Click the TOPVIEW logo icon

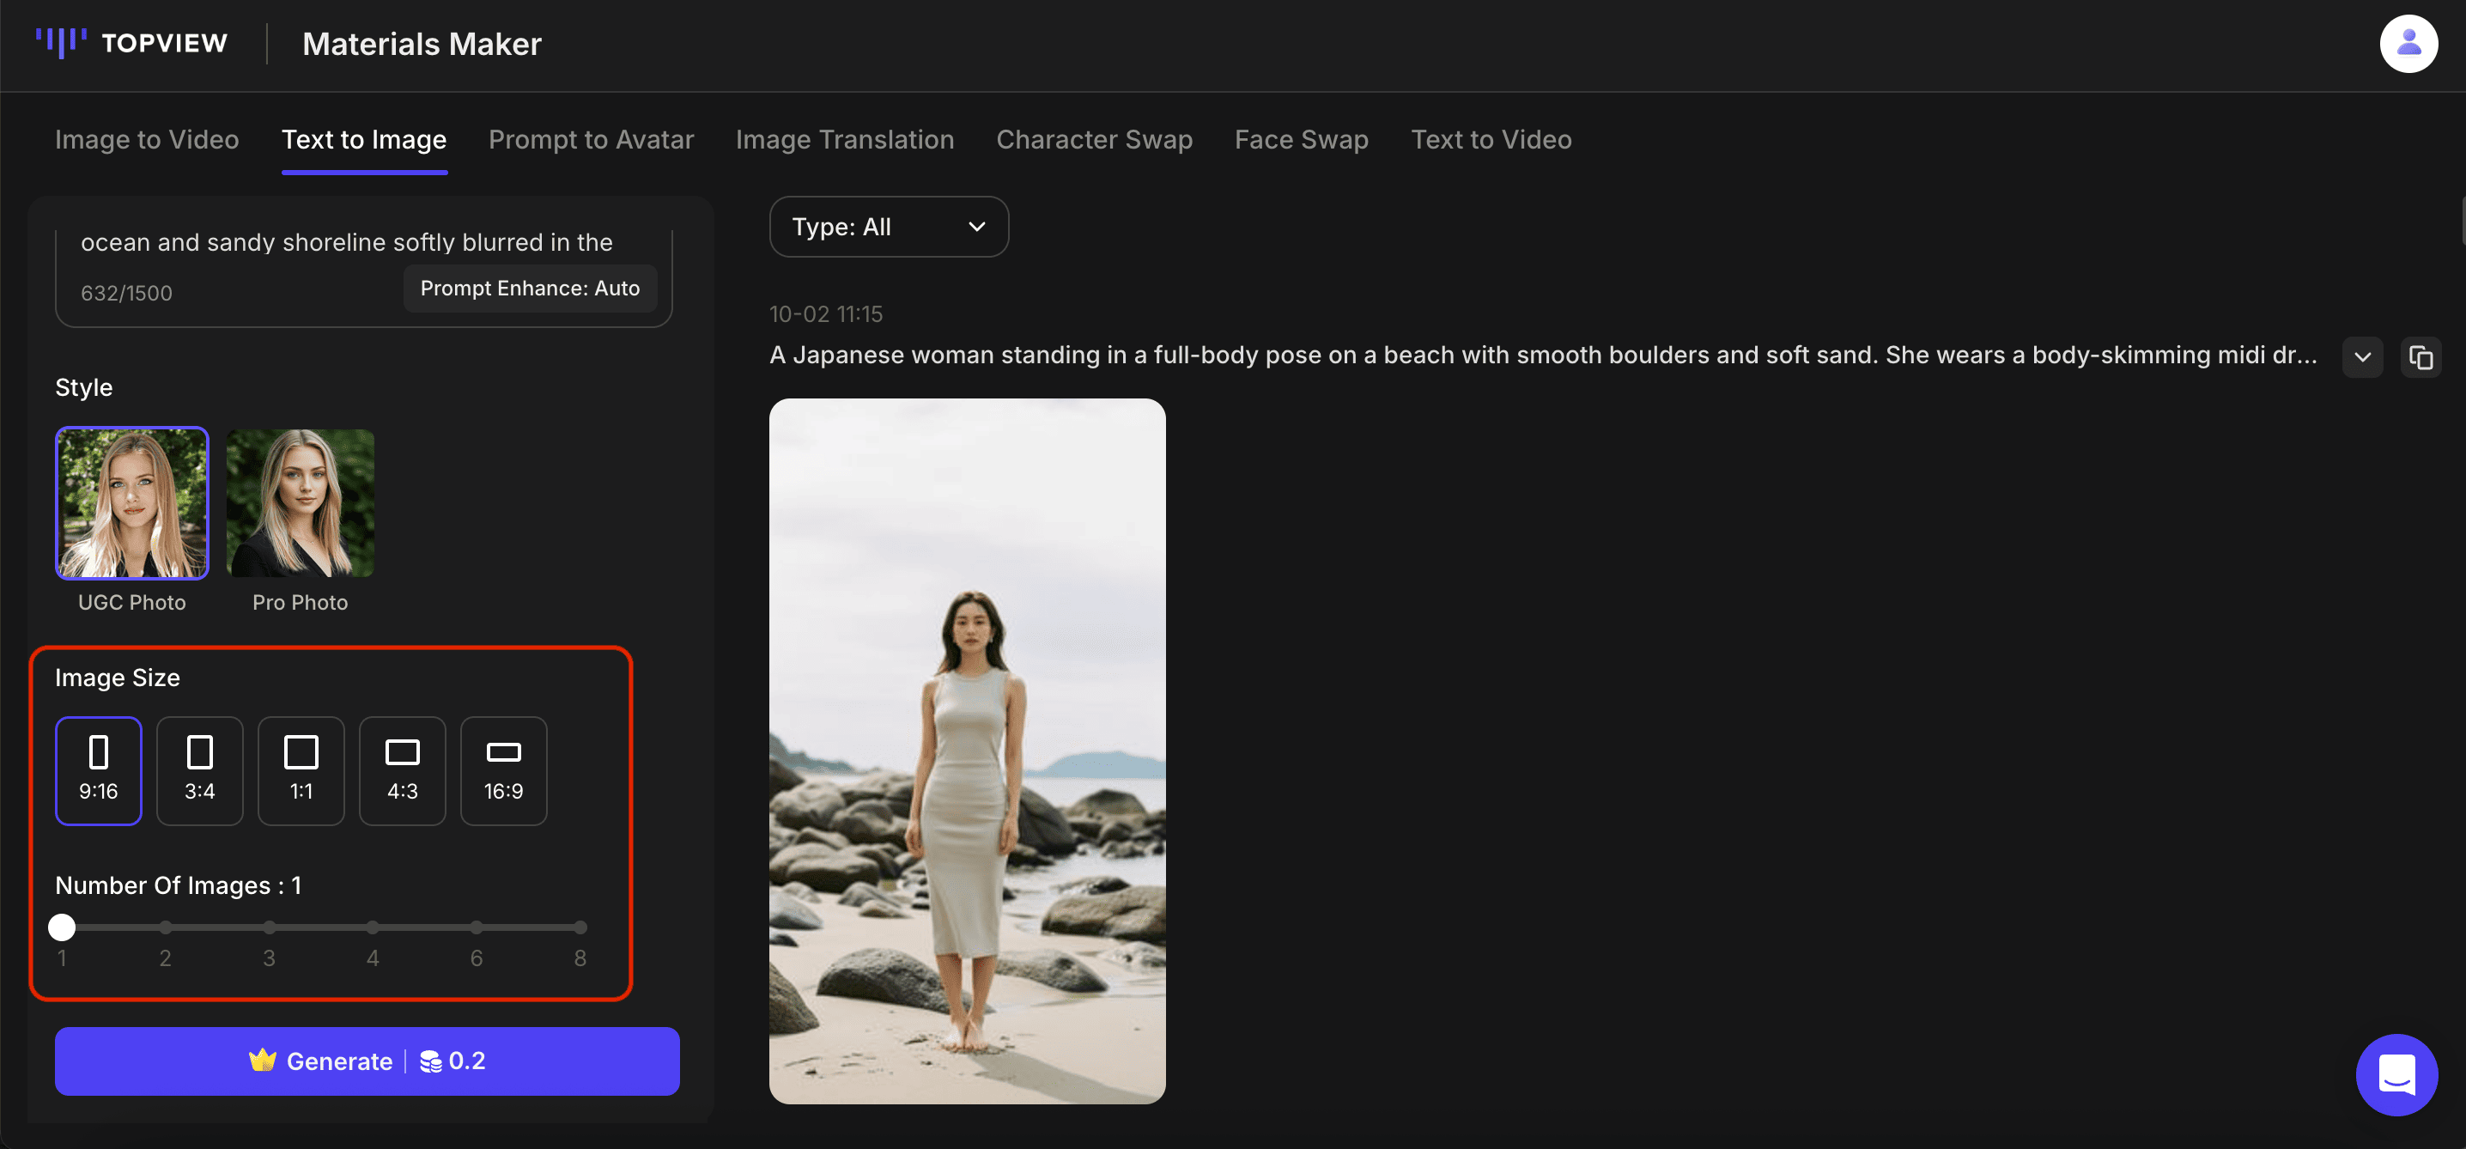(x=59, y=43)
